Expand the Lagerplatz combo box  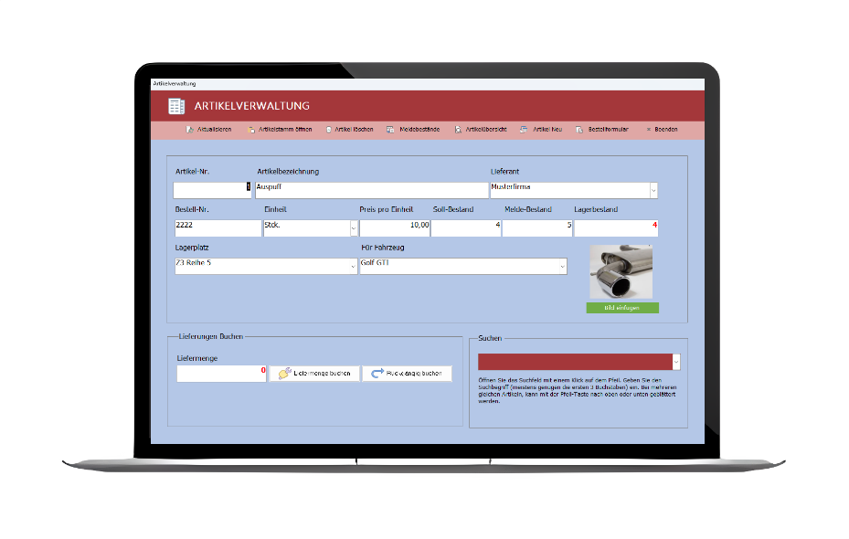354,266
